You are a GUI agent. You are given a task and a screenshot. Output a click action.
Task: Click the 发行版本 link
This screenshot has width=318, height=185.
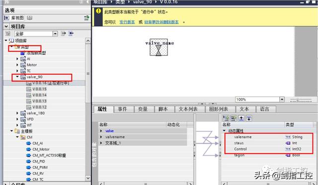click(127, 22)
